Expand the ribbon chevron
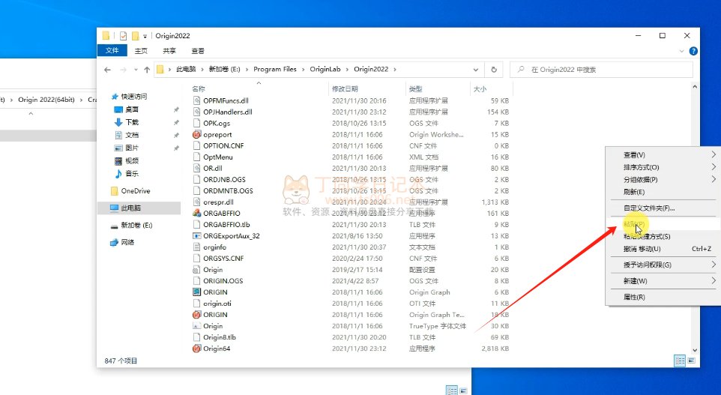The image size is (721, 395). click(x=681, y=51)
